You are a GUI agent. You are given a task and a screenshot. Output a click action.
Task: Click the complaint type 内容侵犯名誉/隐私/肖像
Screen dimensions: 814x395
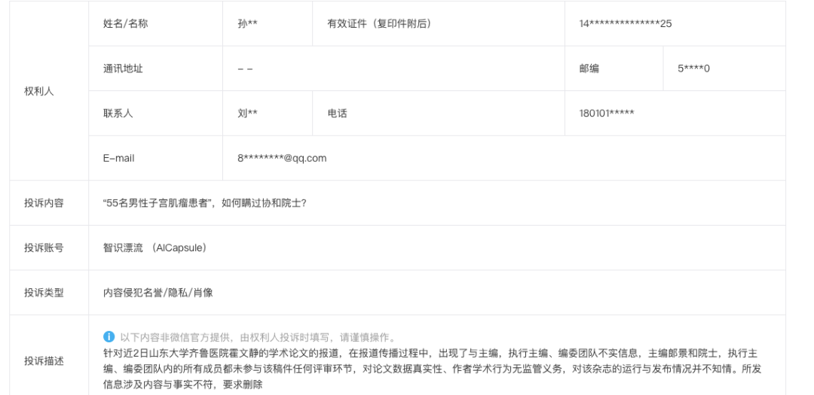(158, 293)
